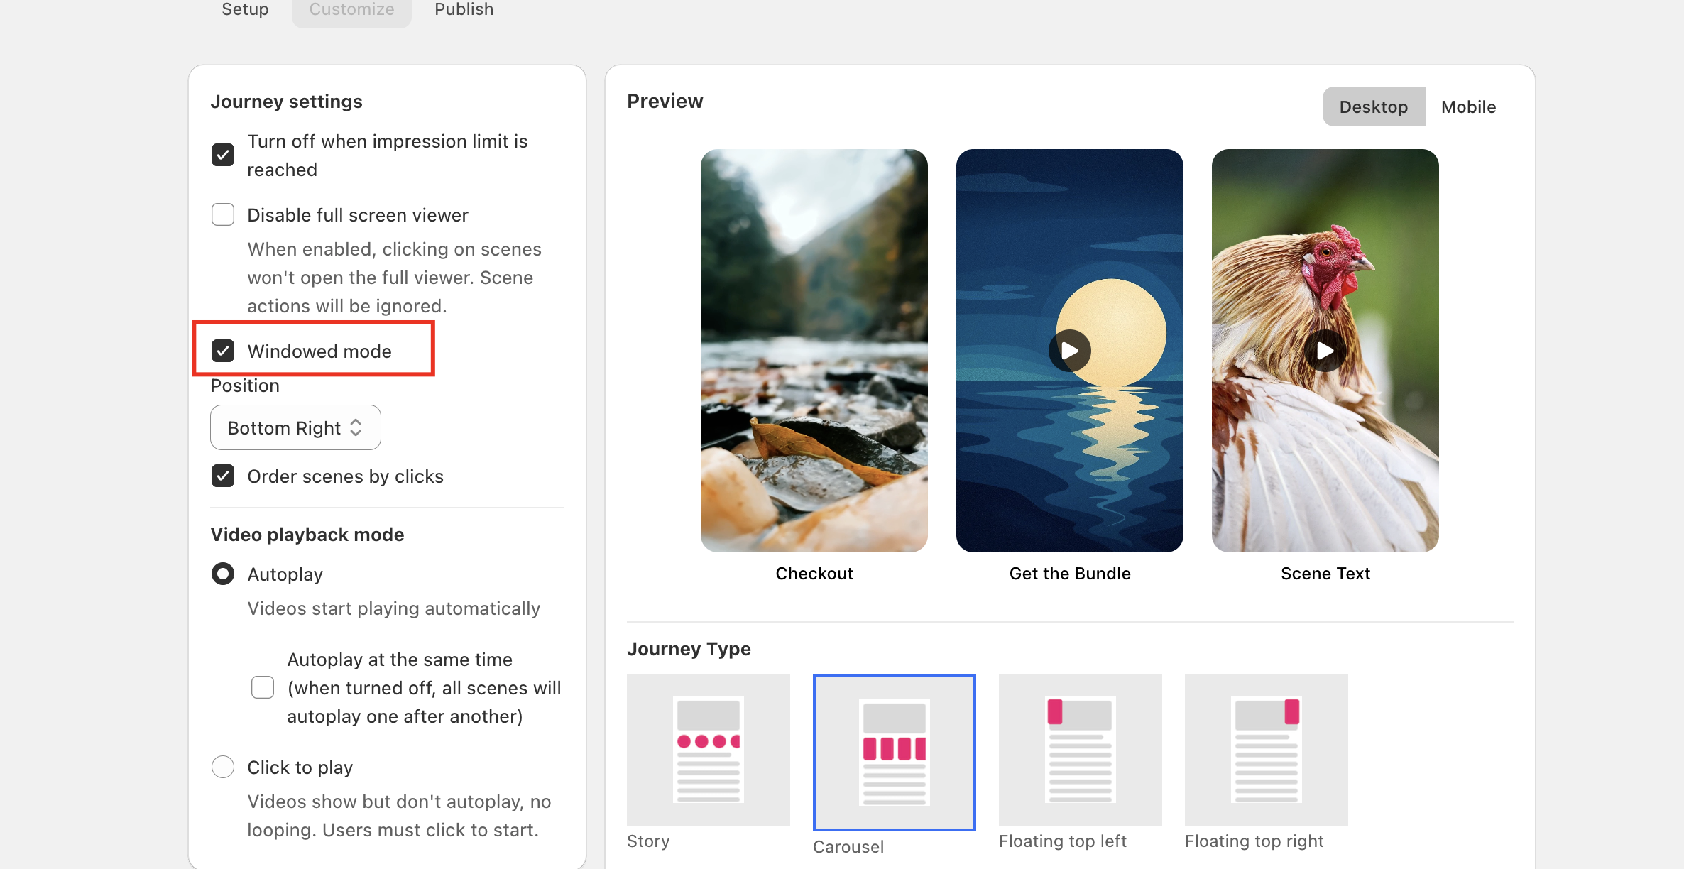This screenshot has height=869, width=1684.
Task: Toggle the Windowed mode checkbox
Action: point(223,351)
